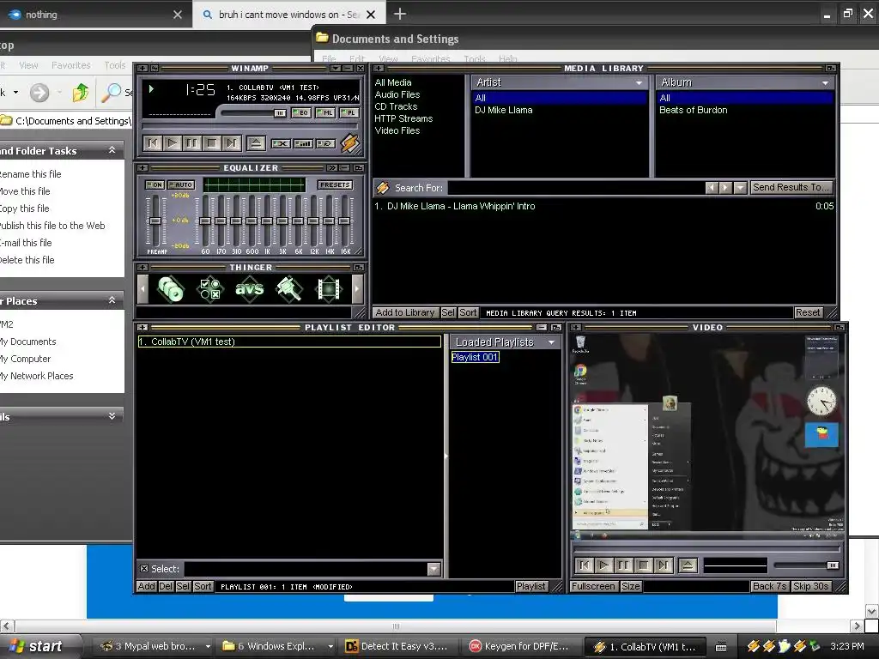The width and height of the screenshot is (879, 659).
Task: Click Previous track in Winamp main window
Action: pos(153,143)
